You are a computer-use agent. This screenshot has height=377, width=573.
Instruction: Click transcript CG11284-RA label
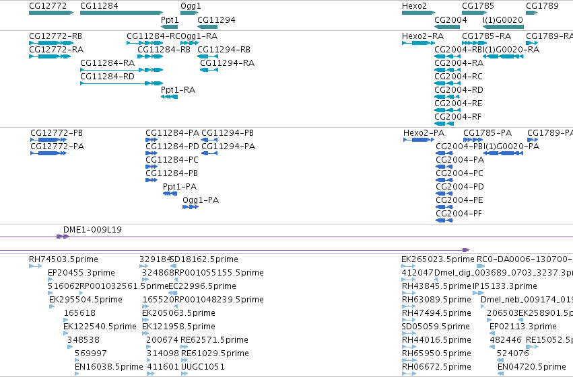(x=108, y=63)
